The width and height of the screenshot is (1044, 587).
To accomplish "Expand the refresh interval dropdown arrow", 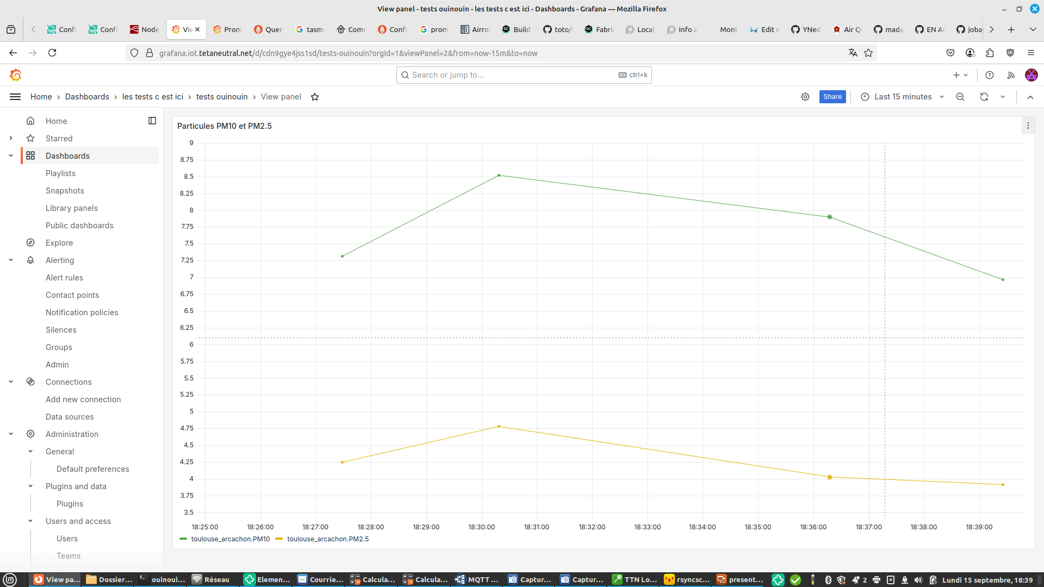I will coord(1003,97).
